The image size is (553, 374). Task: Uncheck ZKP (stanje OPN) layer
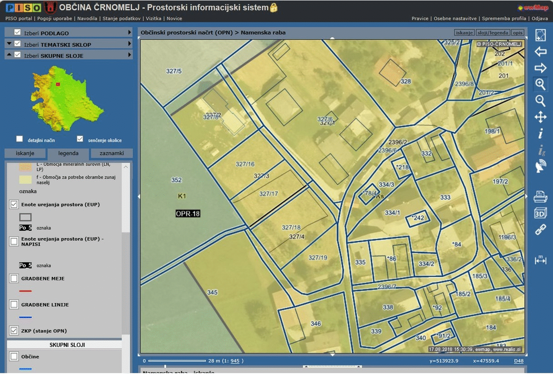pos(14,330)
